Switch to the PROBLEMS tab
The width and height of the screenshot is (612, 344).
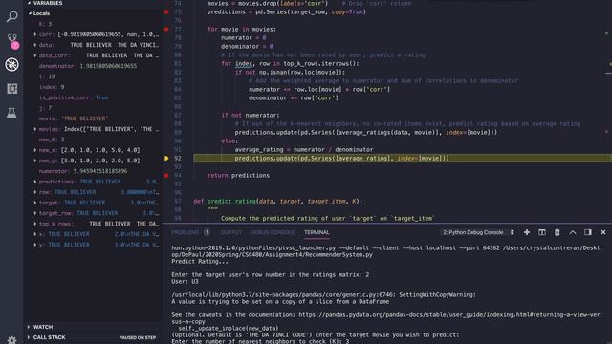[x=186, y=232]
